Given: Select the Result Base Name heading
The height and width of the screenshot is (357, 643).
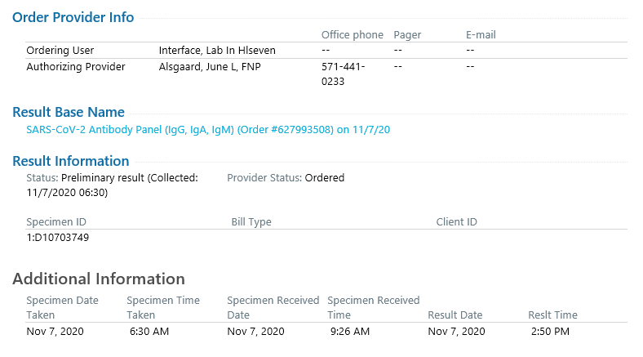Looking at the screenshot, I should coord(69,112).
